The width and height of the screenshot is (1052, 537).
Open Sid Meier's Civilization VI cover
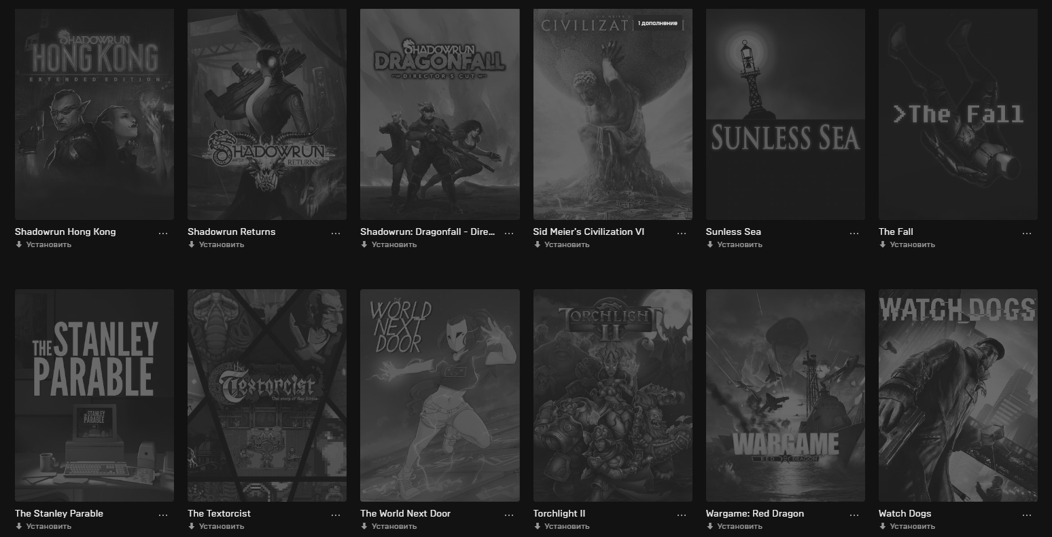[x=613, y=114]
